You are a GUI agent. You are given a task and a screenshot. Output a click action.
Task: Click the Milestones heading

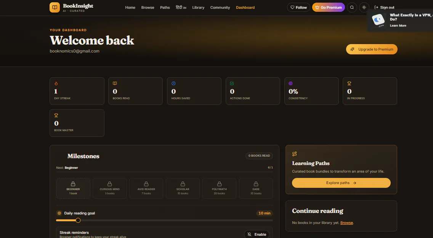coord(83,156)
